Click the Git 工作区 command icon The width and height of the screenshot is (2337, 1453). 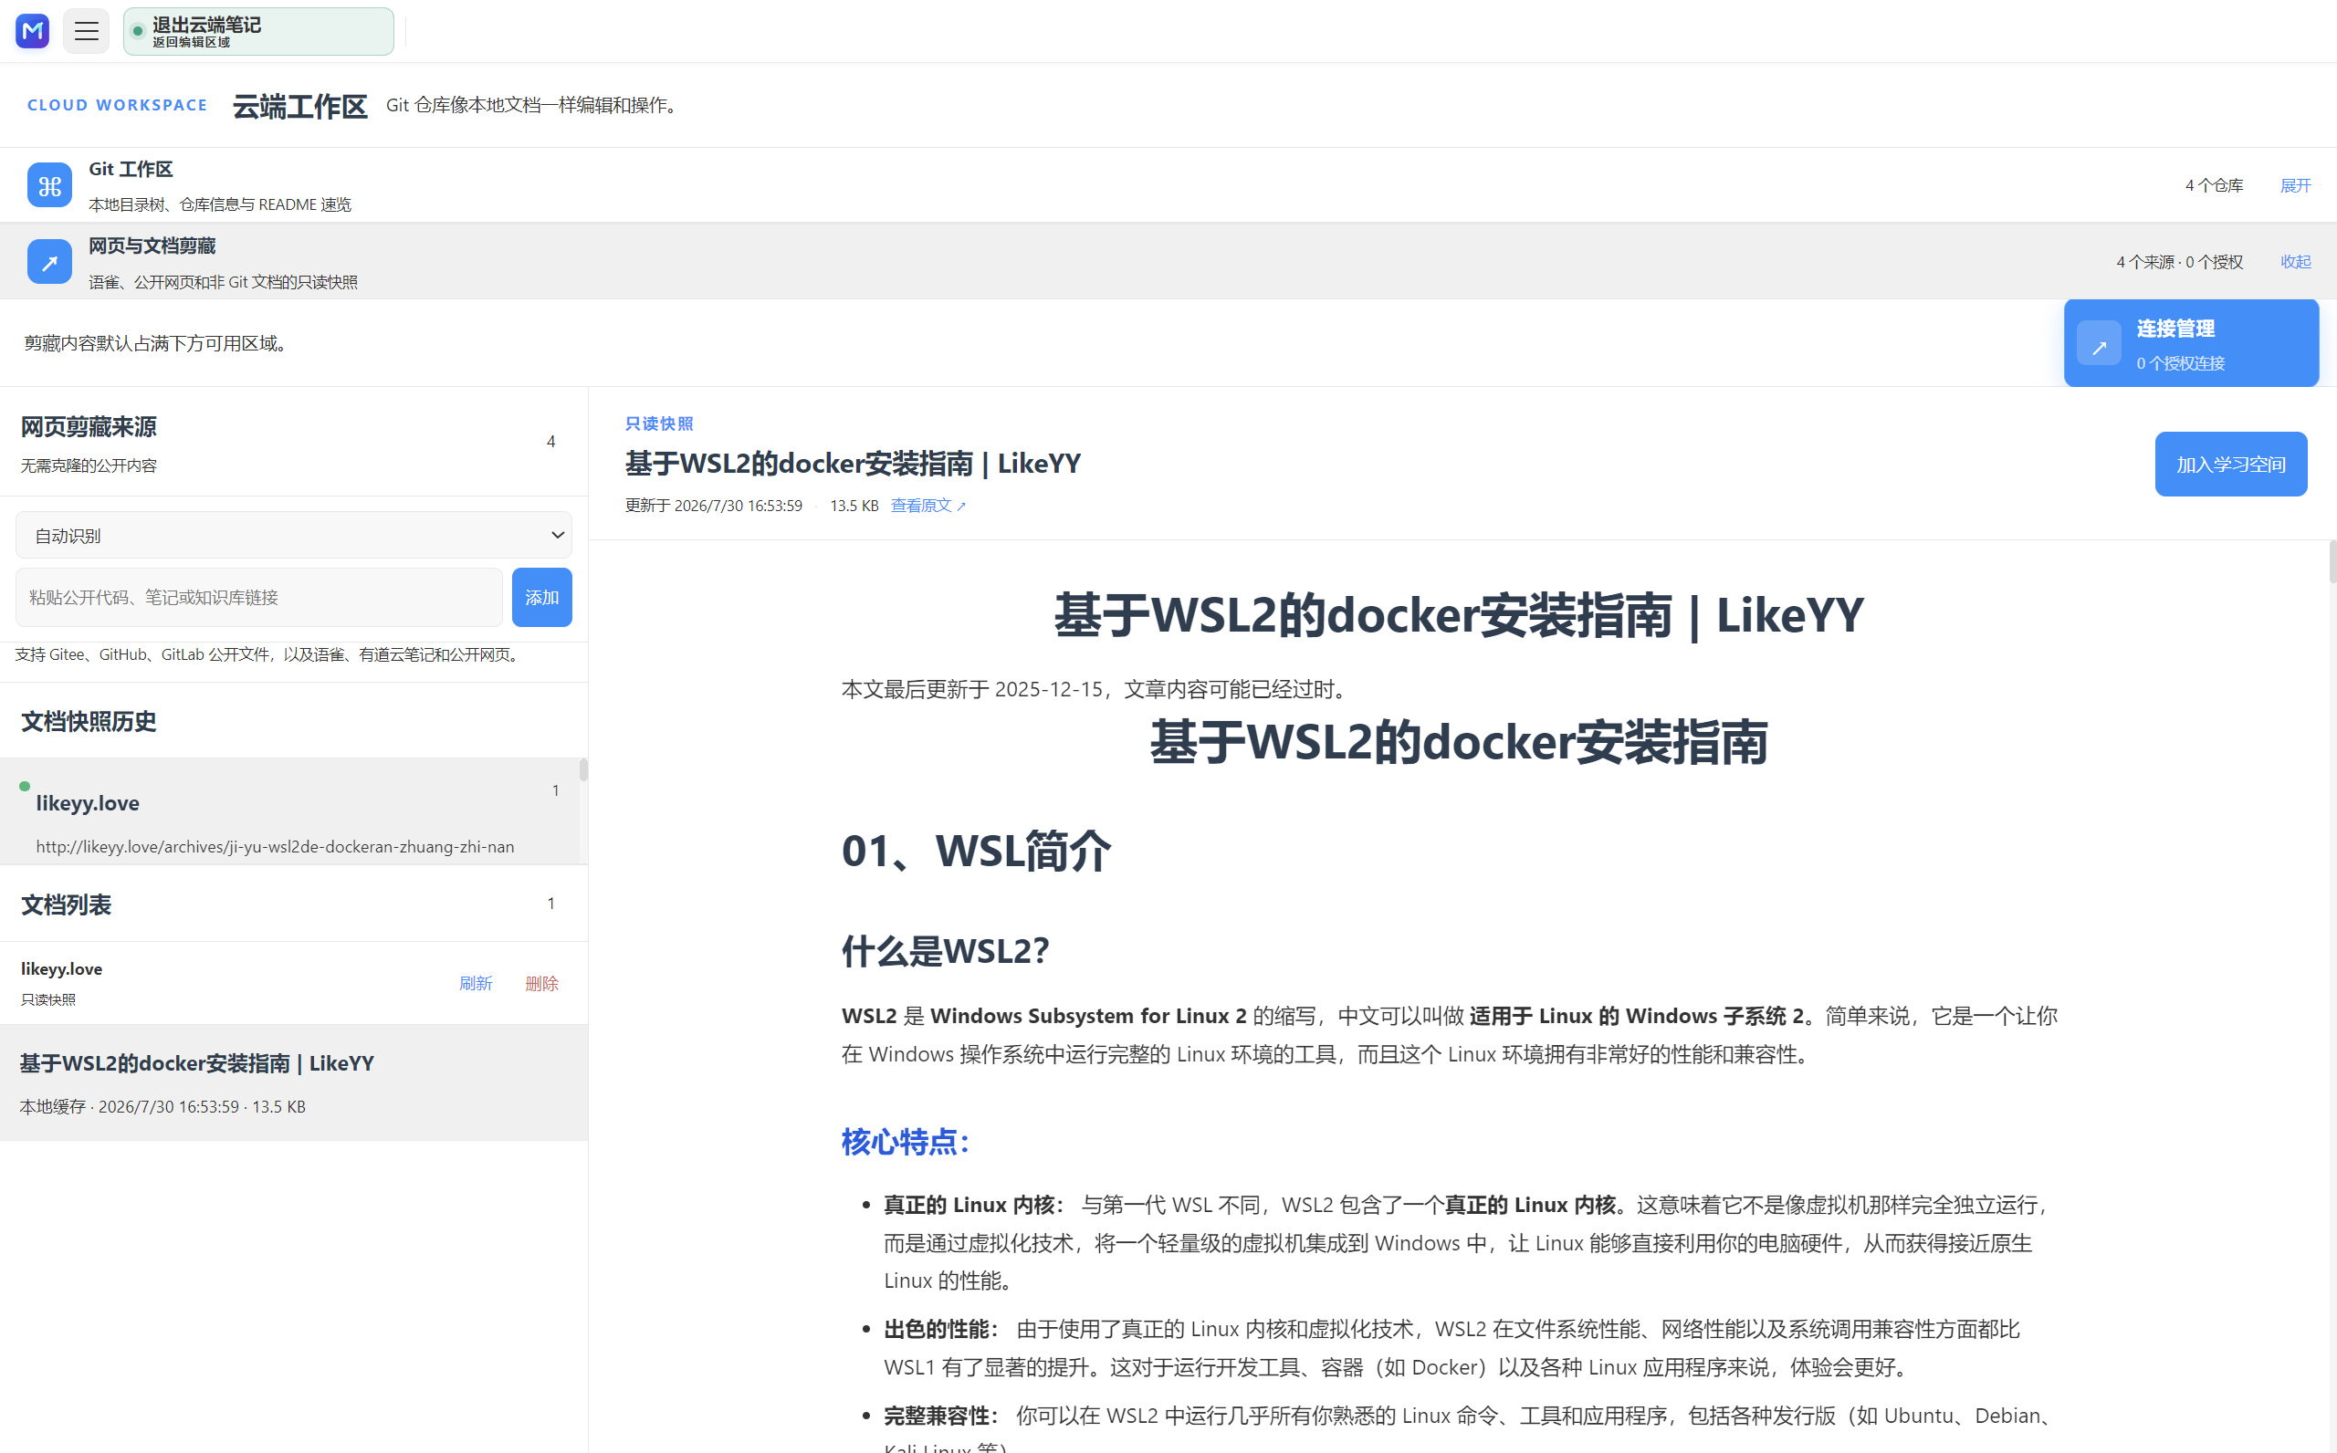click(x=50, y=184)
